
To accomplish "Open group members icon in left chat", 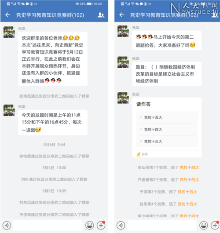I will pos(101,15).
